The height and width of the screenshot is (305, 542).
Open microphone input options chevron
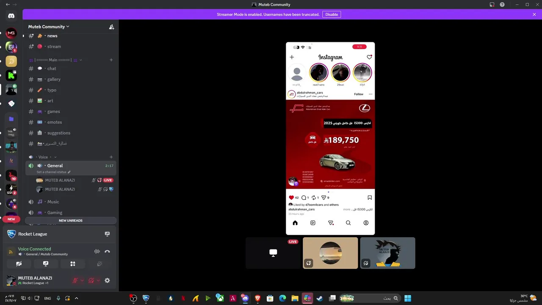pos(82,280)
